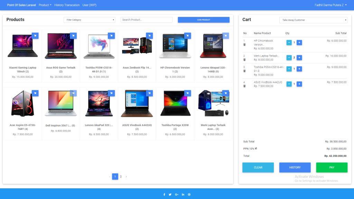The image size is (354, 199).
Task: Add ASUS VivoBook A442UQ to cart
Action: coord(149,93)
